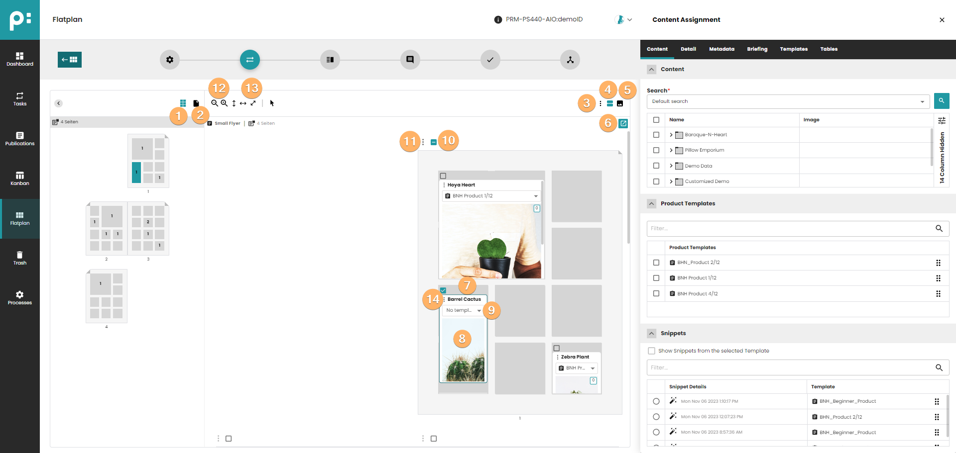Screen dimensions: 956x453
Task: Click the workflow settings gear step
Action: (x=170, y=60)
